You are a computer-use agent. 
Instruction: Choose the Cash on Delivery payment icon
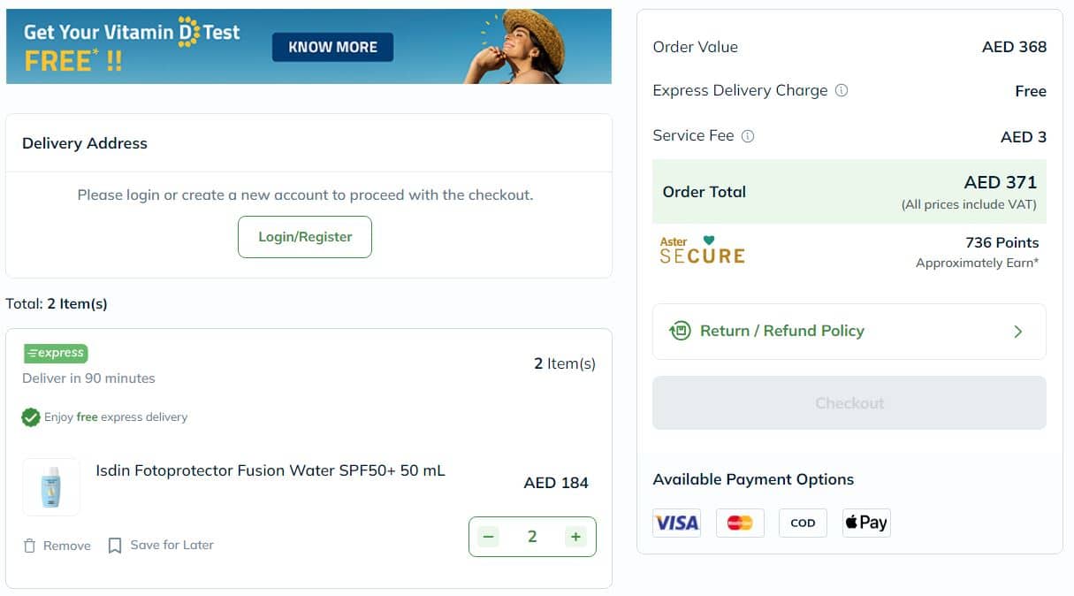click(803, 523)
